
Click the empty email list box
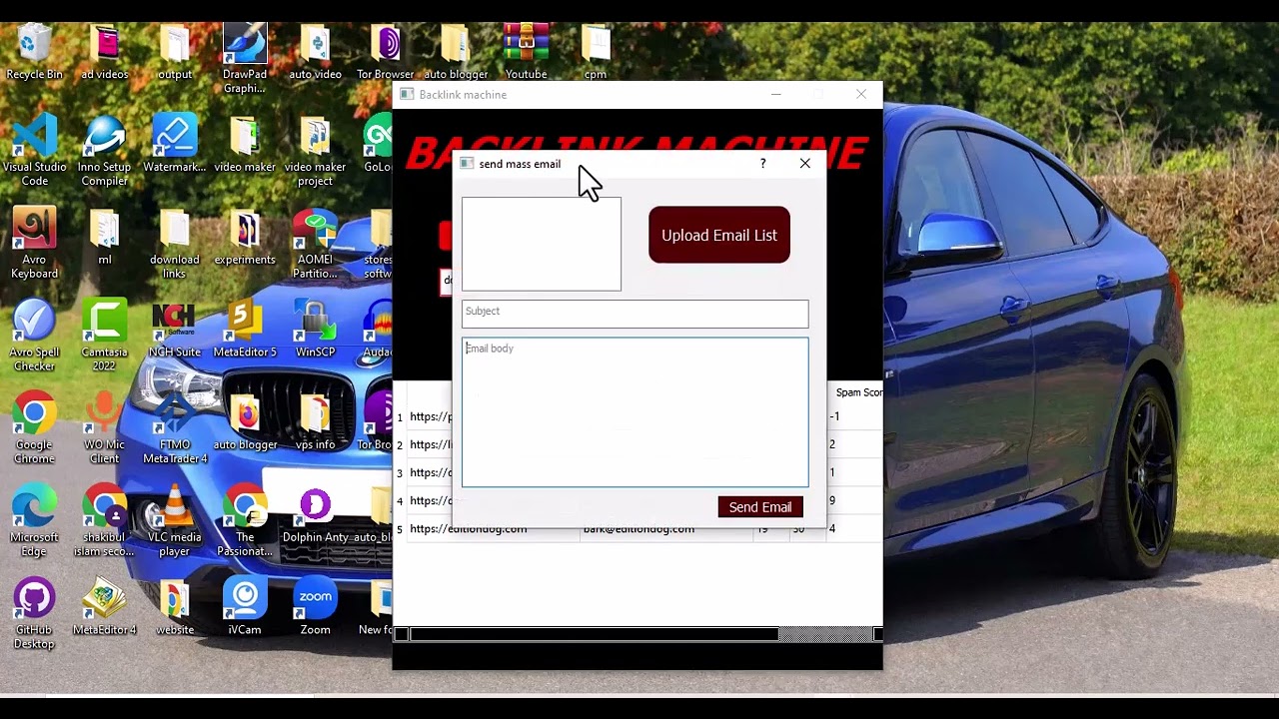point(542,244)
